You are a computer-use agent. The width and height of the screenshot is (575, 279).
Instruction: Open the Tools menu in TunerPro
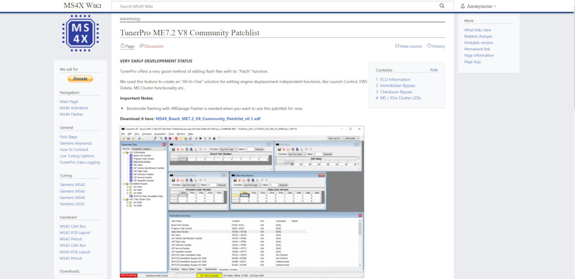[171, 134]
